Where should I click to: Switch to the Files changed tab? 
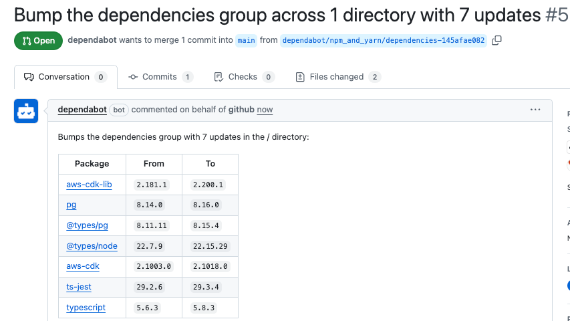click(x=338, y=77)
